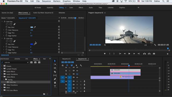Expand Lumetri Presets folder
The image size is (172, 97).
(2, 69)
